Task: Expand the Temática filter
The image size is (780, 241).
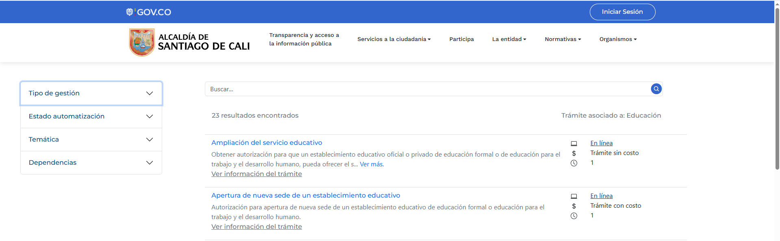Action: coord(91,140)
